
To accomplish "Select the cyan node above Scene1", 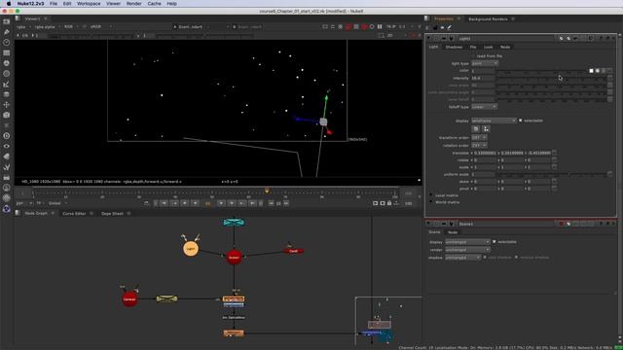I will pyautogui.click(x=234, y=223).
